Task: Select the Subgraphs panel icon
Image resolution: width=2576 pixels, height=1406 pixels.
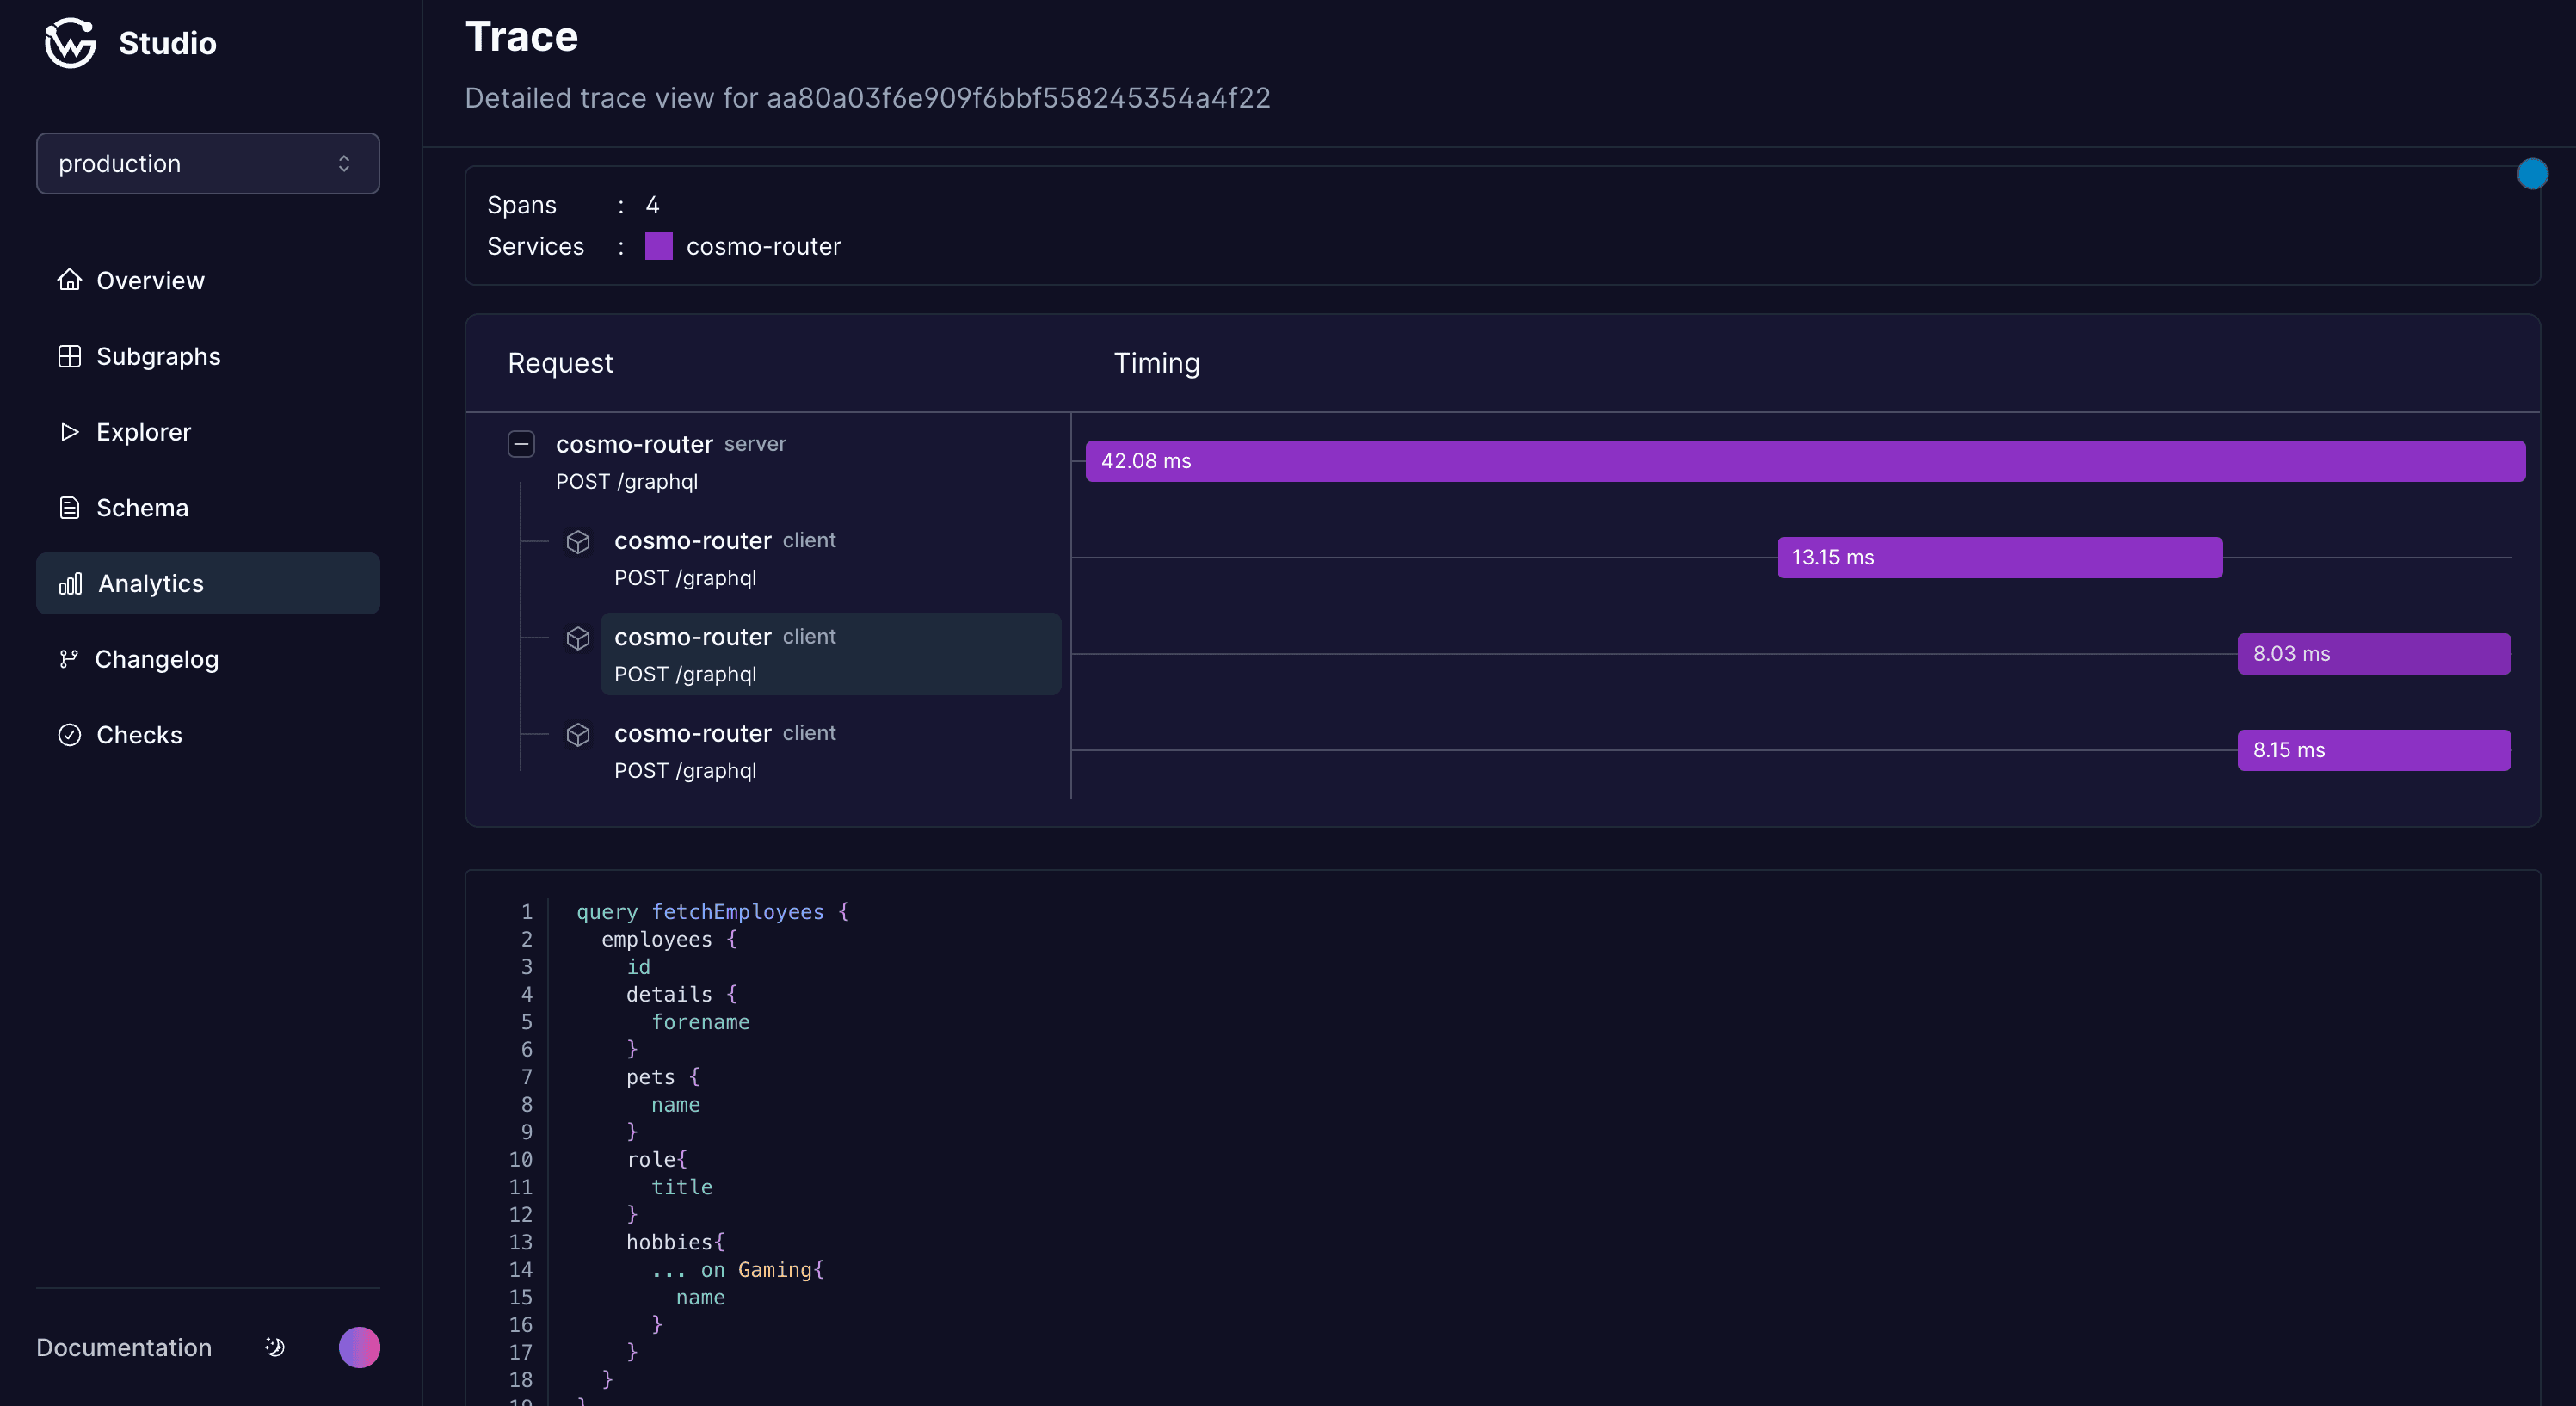Action: click(67, 355)
